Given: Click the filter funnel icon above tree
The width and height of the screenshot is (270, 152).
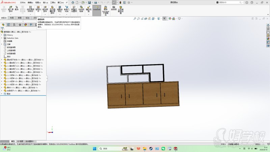Looking at the screenshot, I should pyautogui.click(x=2, y=28).
